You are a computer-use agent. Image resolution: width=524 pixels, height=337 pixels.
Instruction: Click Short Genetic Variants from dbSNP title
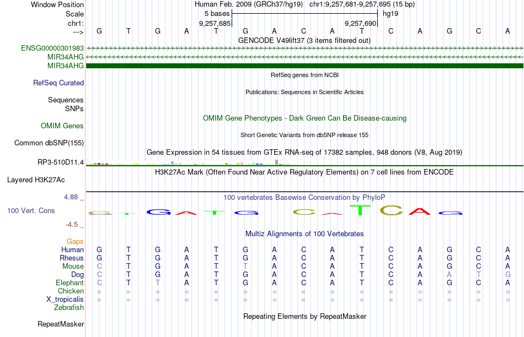[304, 135]
